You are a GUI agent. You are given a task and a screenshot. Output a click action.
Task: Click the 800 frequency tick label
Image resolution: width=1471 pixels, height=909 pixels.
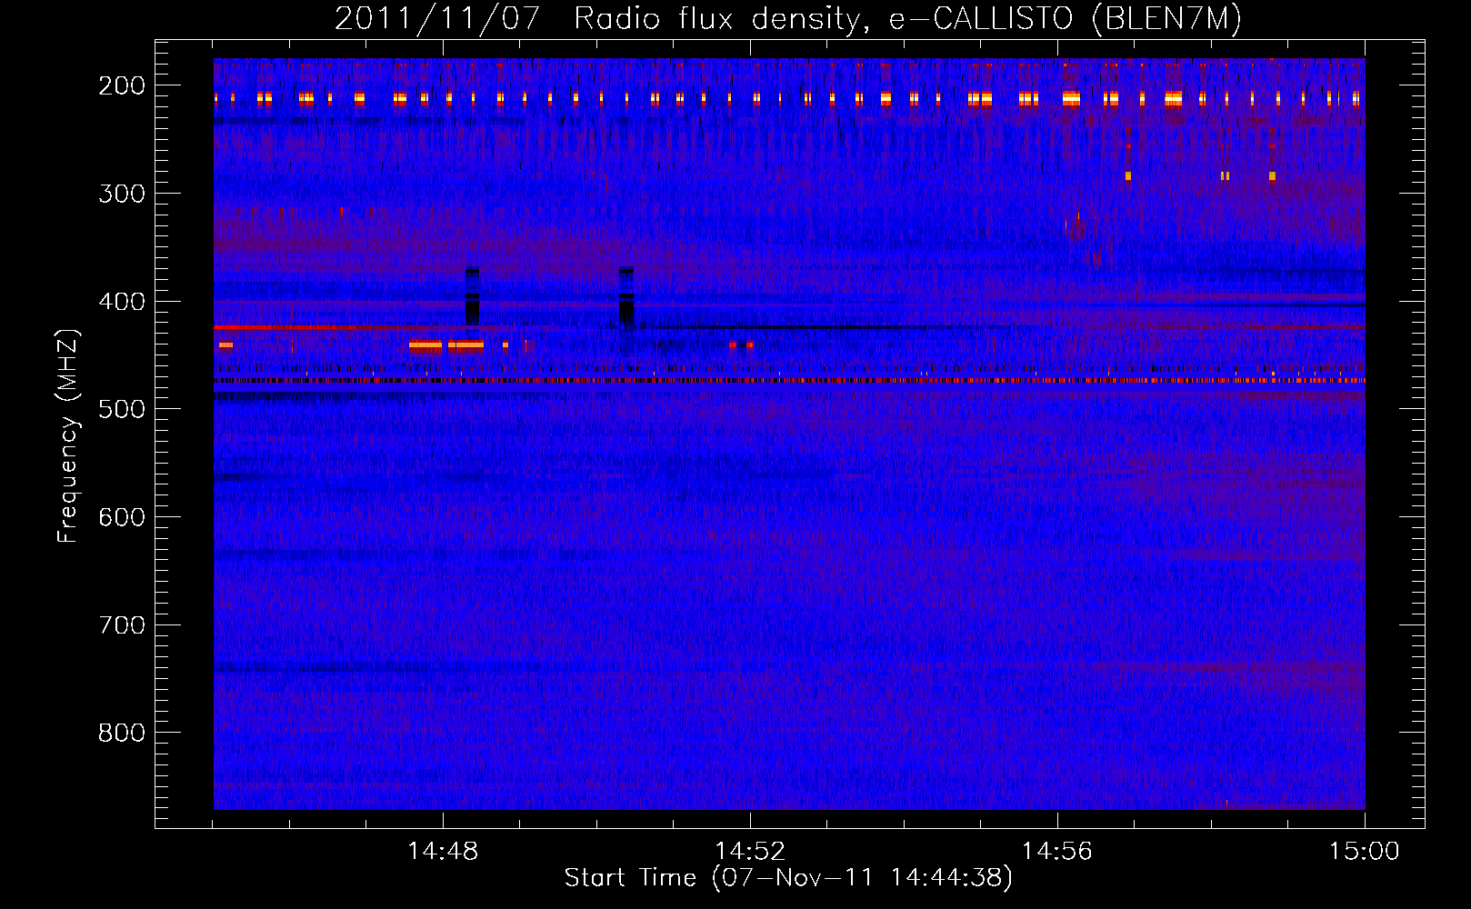pos(121,733)
